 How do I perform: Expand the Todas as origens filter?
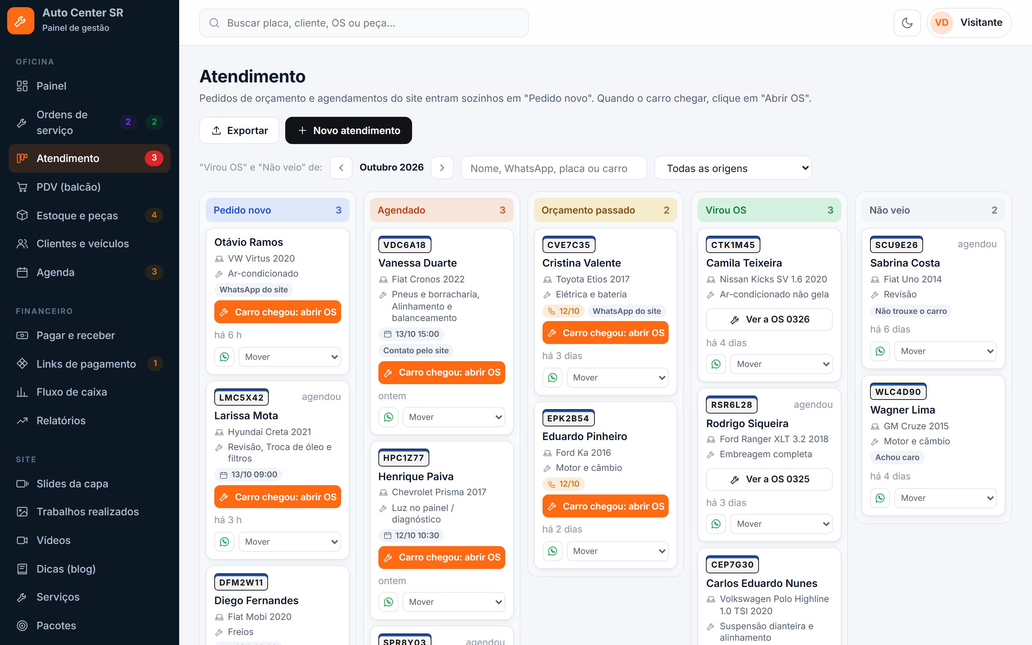click(x=733, y=168)
